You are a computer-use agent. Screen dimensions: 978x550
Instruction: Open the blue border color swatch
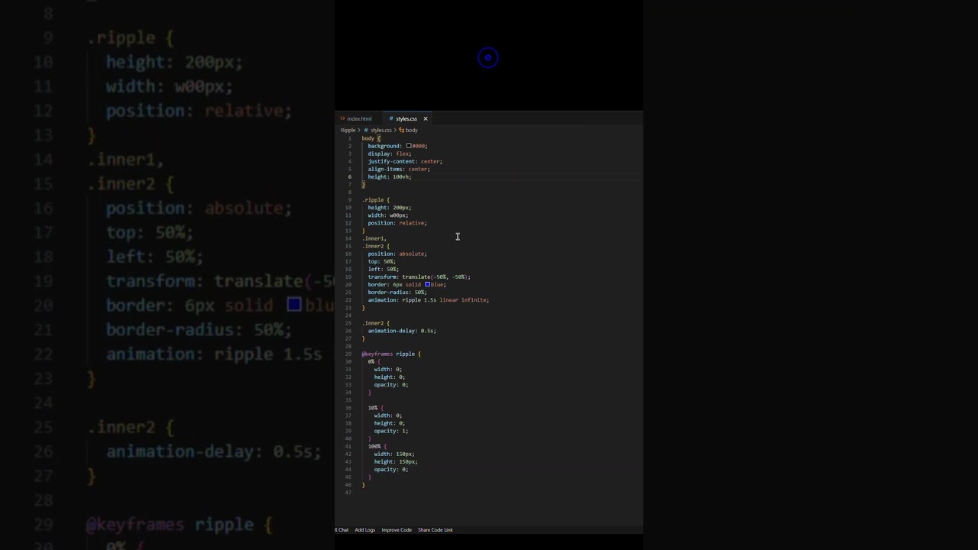pos(427,284)
